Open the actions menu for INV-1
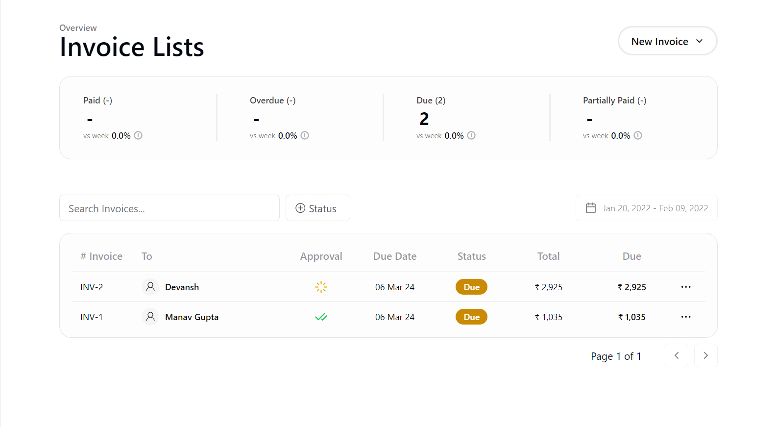 tap(685, 317)
